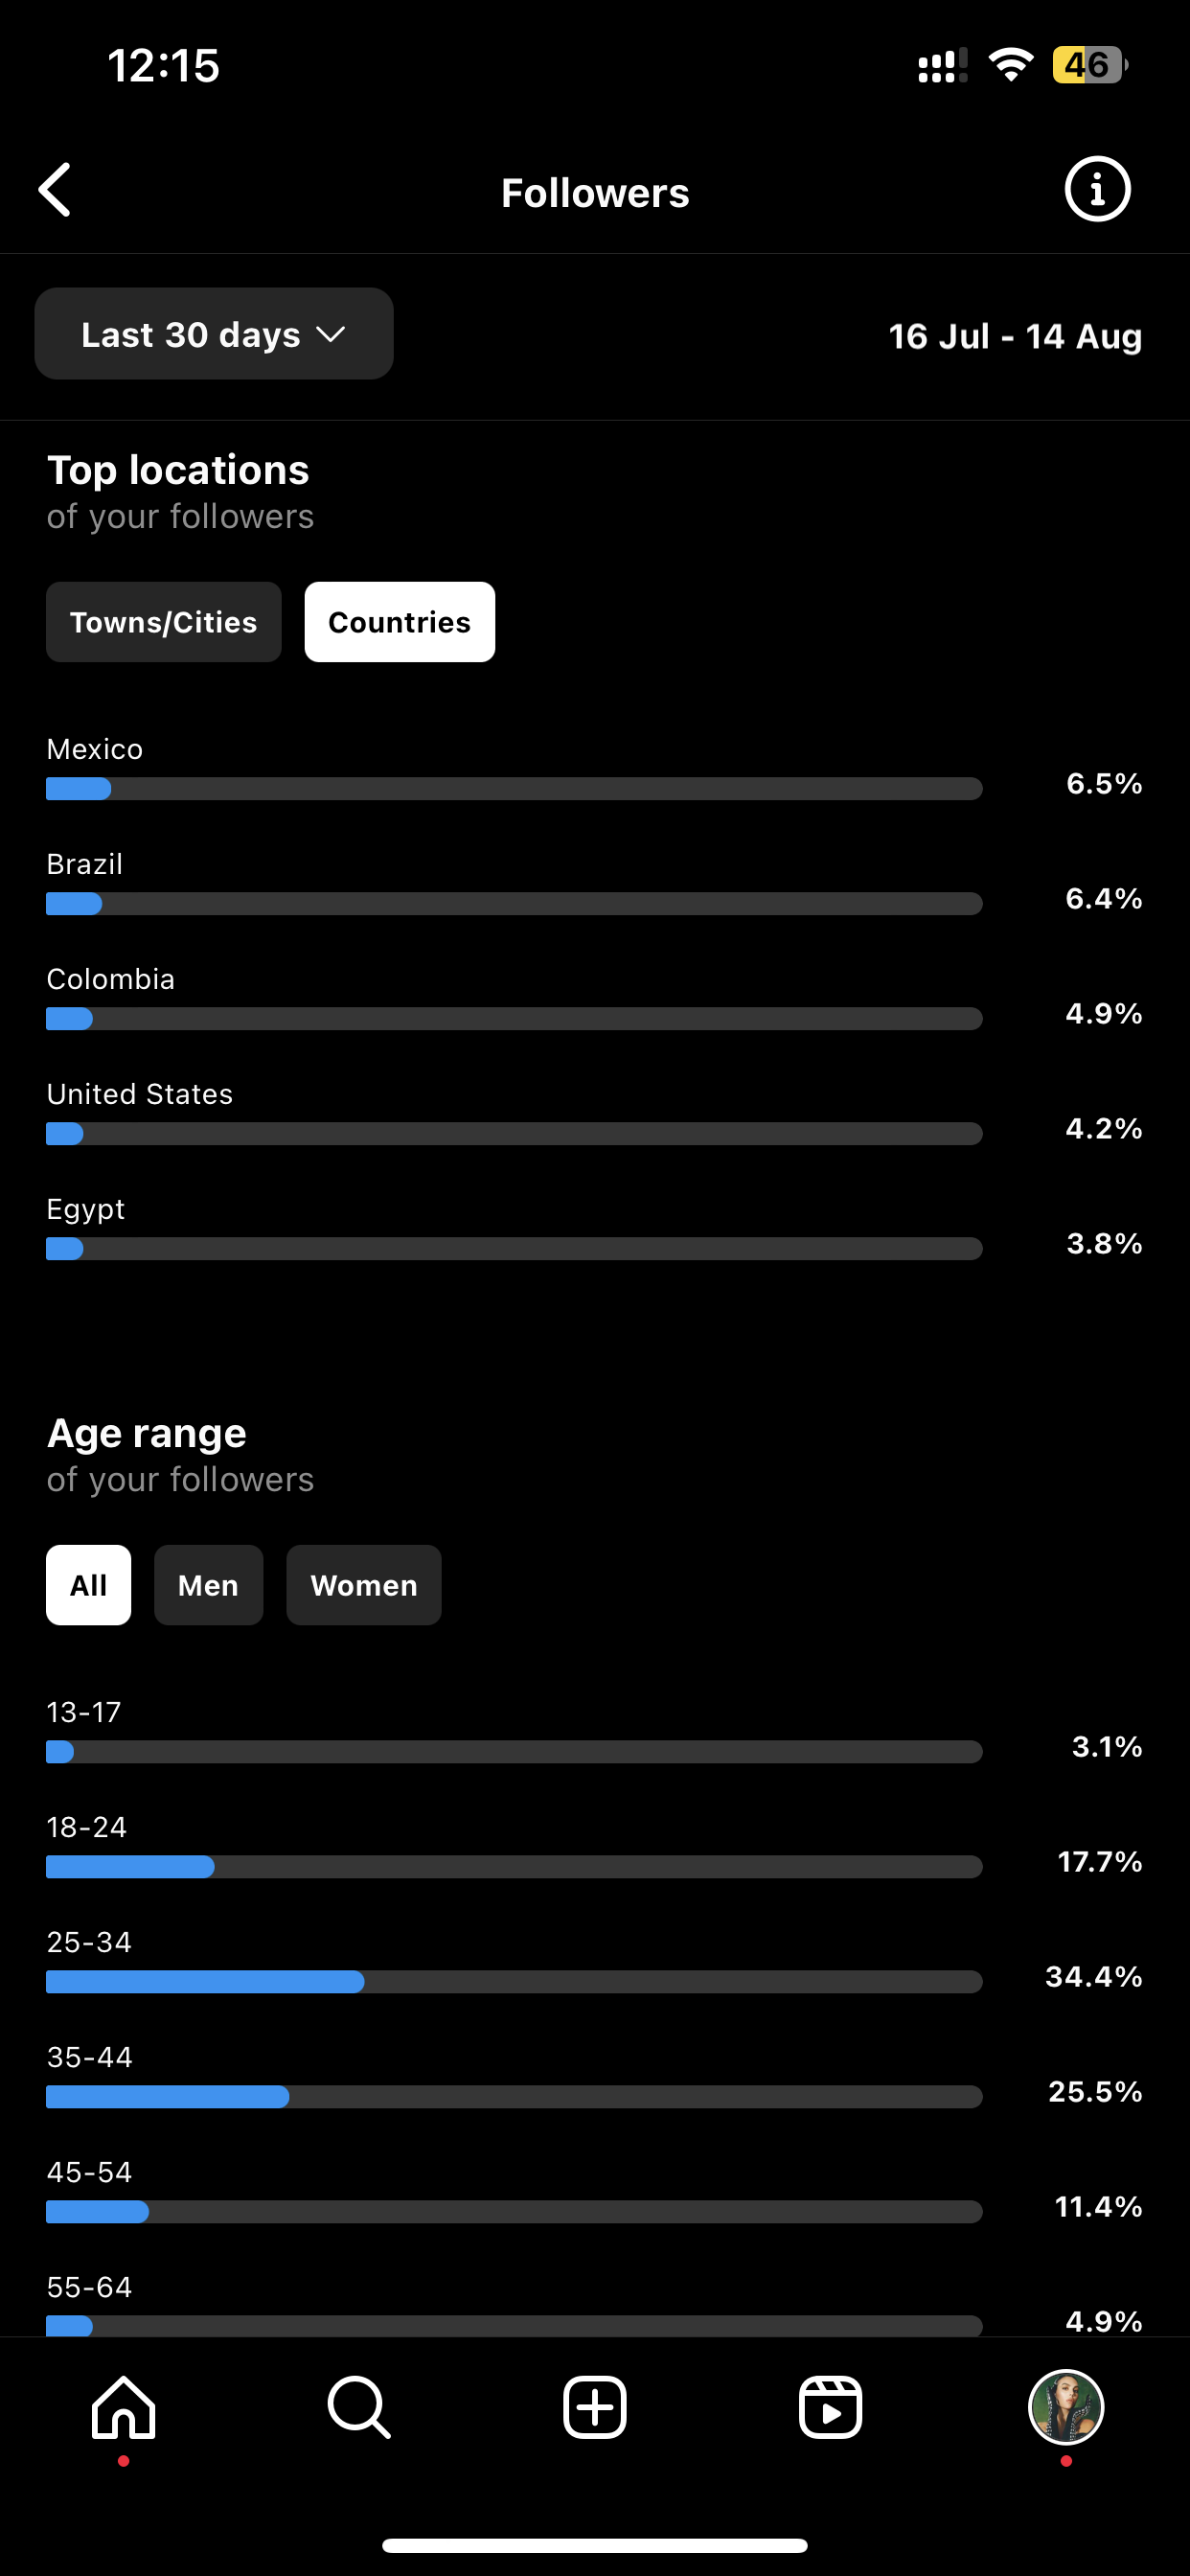Tap the Create new post icon
Viewport: 1190px width, 2576px height.
595,2407
